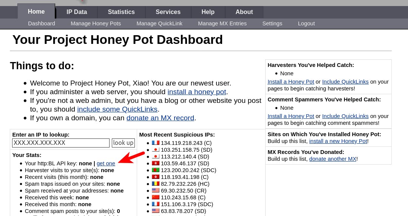Click Logout

[306, 23]
